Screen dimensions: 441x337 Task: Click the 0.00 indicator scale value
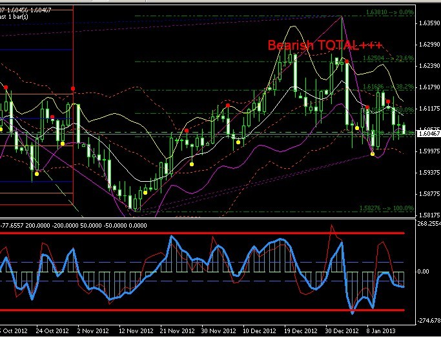click(x=424, y=272)
